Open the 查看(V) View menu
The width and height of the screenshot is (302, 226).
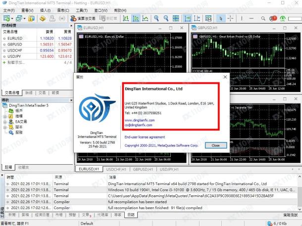tap(27, 10)
